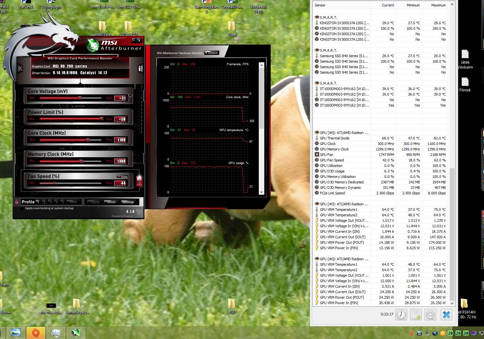
Task: Click the Origin tray icon
Action: tap(411, 333)
